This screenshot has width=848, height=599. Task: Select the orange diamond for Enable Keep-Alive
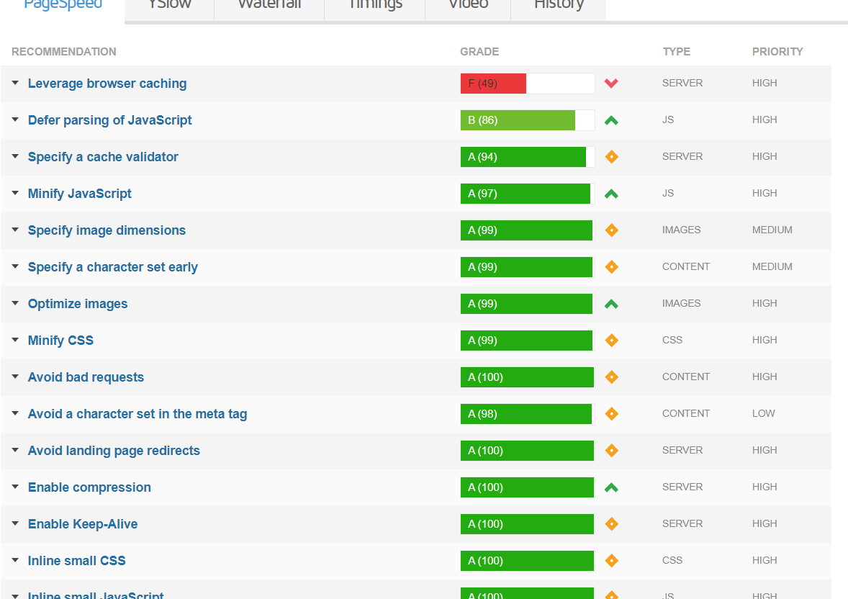tap(611, 523)
